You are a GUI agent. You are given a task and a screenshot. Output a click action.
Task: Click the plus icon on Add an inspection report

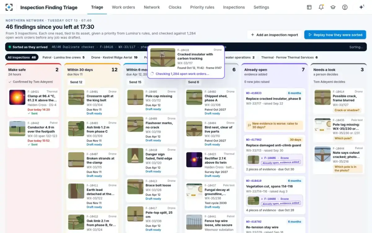coord(253,35)
